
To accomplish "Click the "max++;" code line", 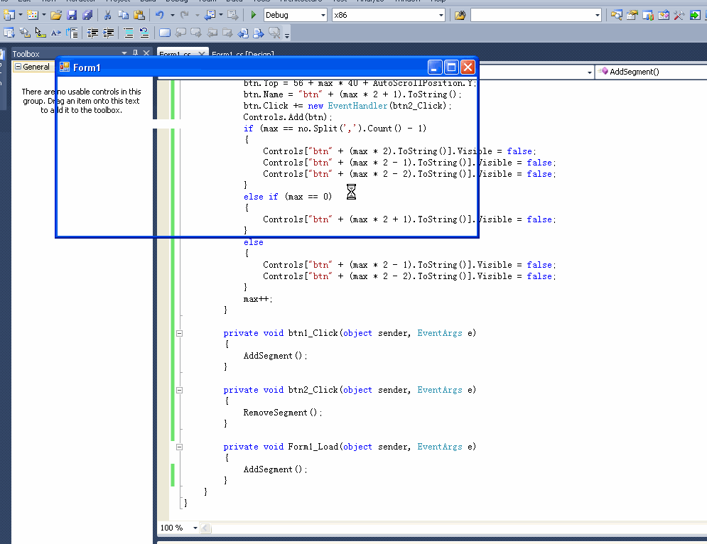I will tap(258, 299).
